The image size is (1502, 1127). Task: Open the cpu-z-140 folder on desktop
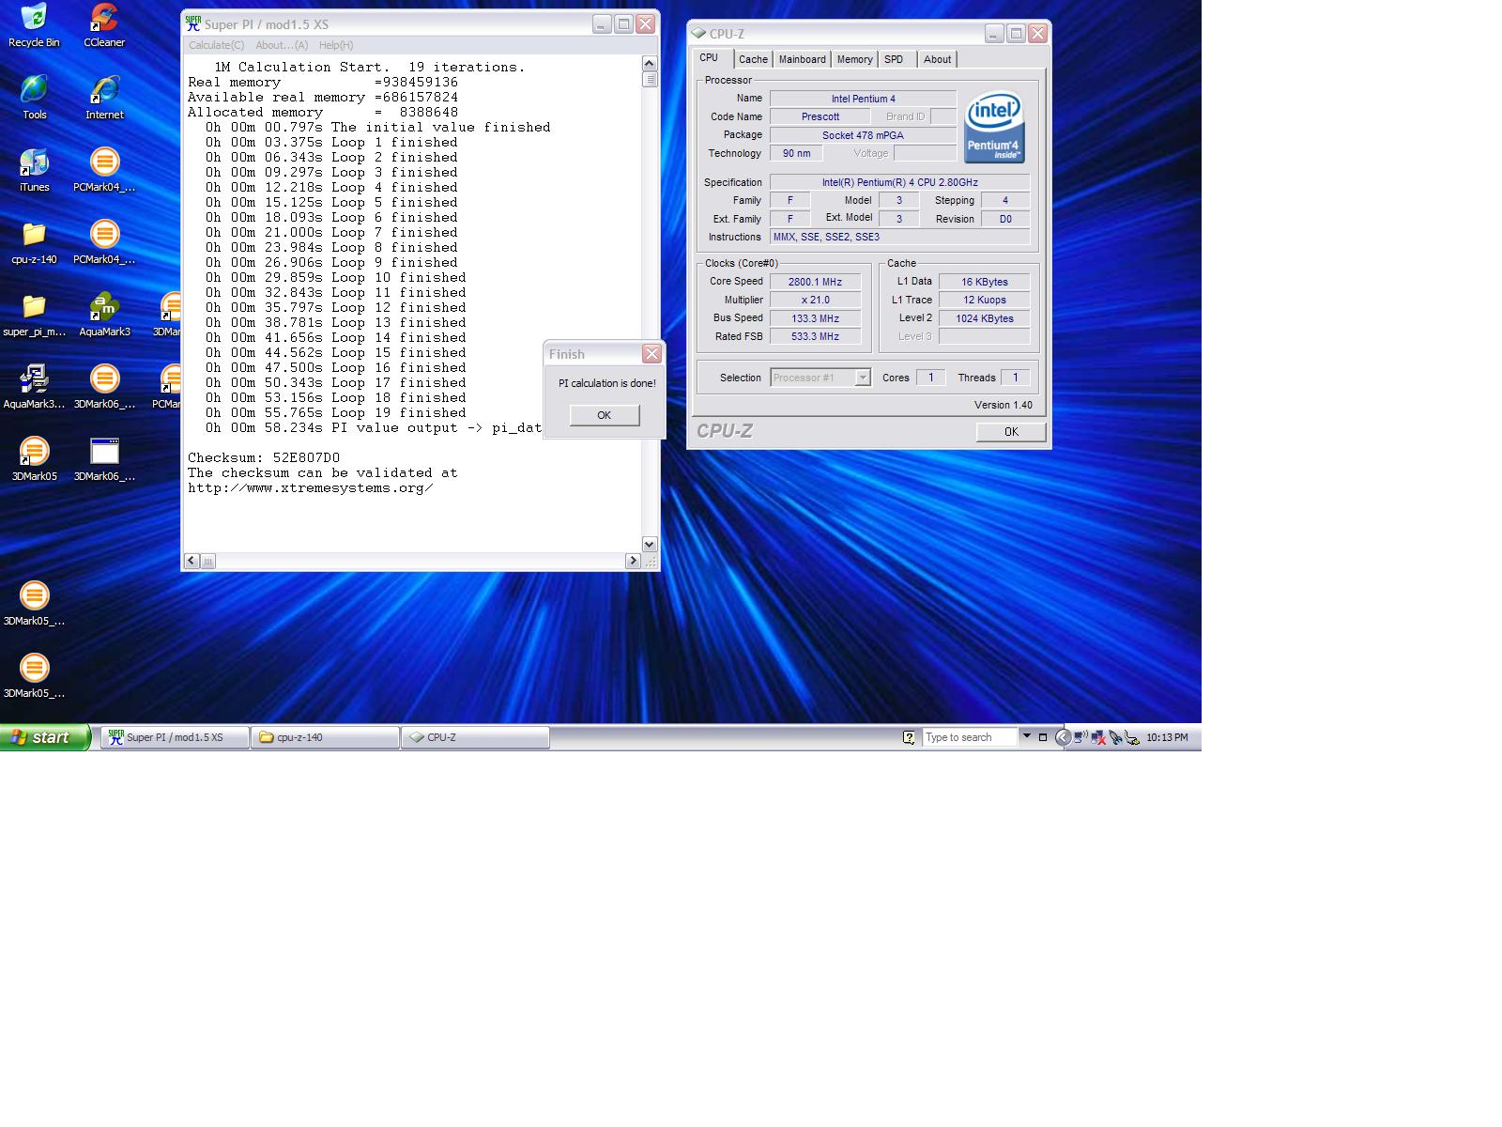pos(34,241)
